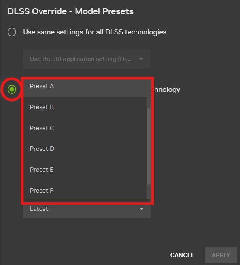Image resolution: width=240 pixels, height=265 pixels.
Task: Click the arrow icon on the 3D application setting dropdown
Action: coord(142,59)
